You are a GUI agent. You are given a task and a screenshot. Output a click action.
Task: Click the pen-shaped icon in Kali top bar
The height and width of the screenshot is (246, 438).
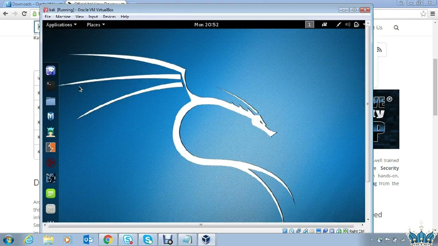[339, 25]
